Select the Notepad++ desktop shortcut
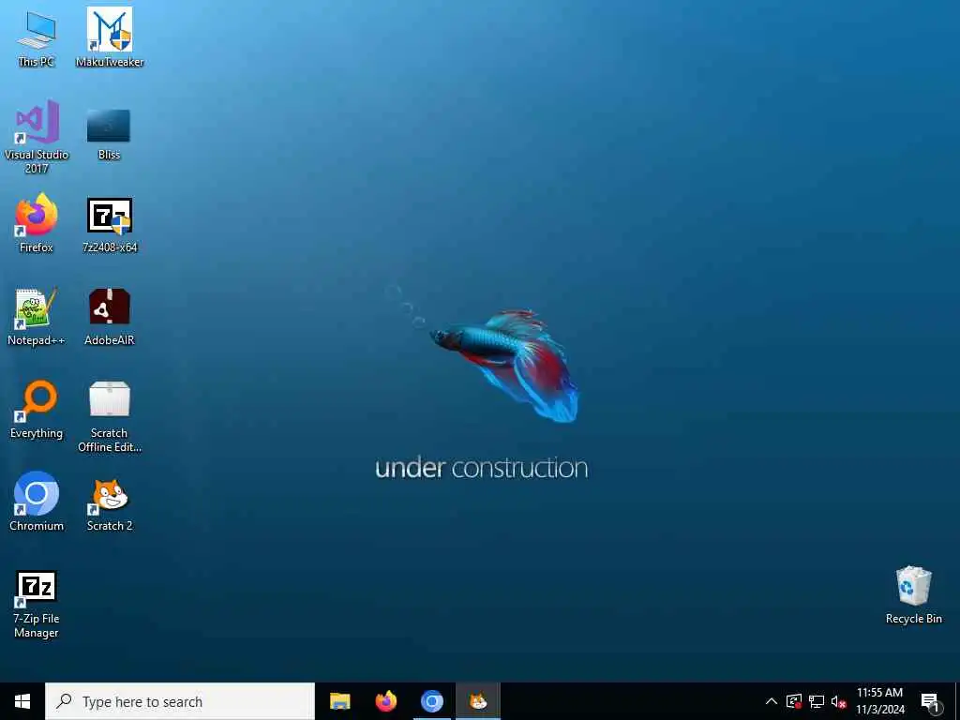Viewport: 960px width, 720px height. tap(37, 317)
